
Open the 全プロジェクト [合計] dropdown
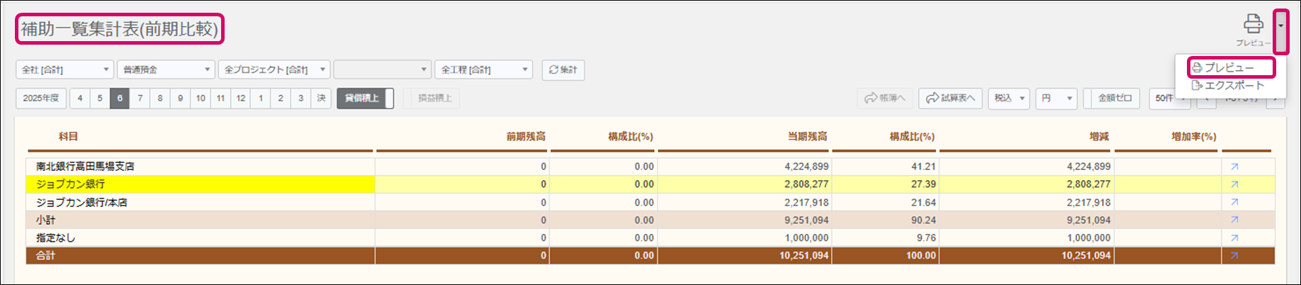[x=274, y=69]
